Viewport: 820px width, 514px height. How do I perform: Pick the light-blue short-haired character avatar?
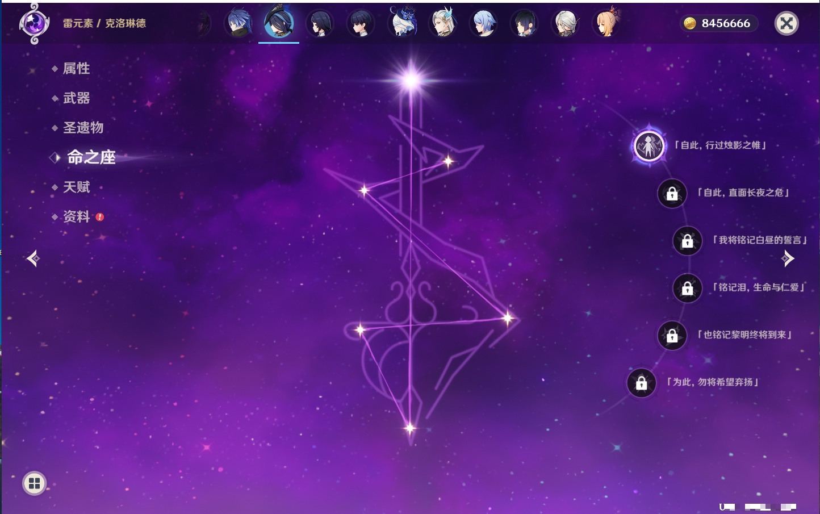(483, 23)
